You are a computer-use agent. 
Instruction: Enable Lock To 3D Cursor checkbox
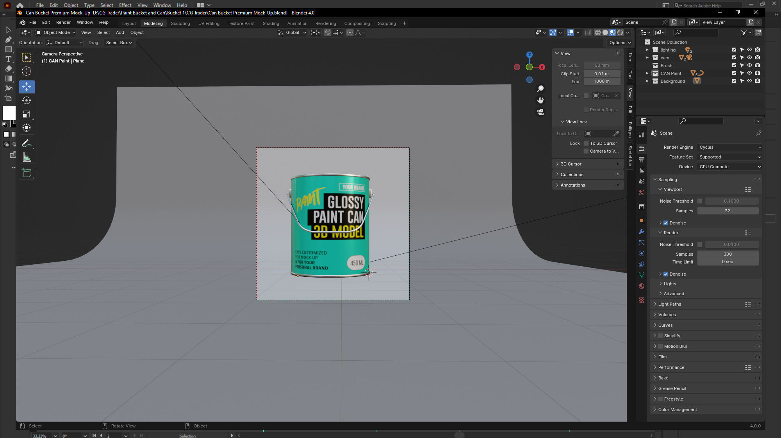tap(586, 143)
